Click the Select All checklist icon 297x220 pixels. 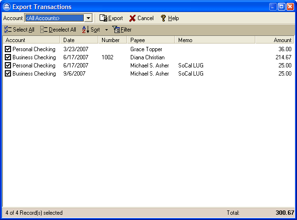tap(8, 30)
